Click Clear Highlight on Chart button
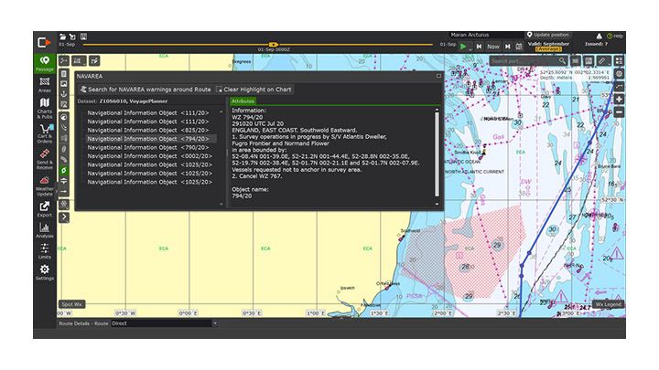This screenshot has height=370, width=659. [x=254, y=90]
